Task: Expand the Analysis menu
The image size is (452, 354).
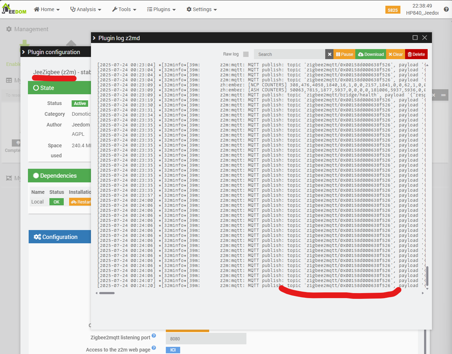Action: point(86,9)
